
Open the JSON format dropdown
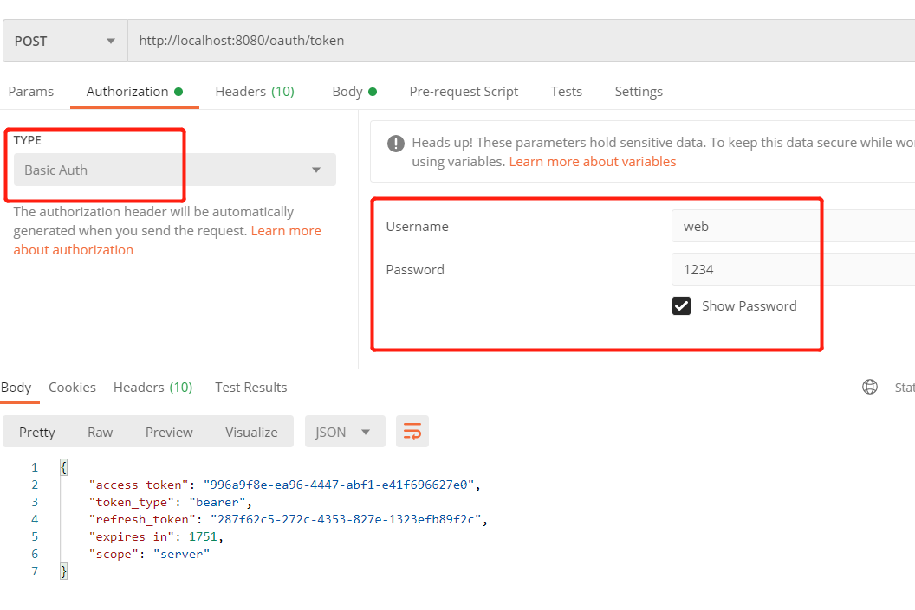tap(345, 432)
